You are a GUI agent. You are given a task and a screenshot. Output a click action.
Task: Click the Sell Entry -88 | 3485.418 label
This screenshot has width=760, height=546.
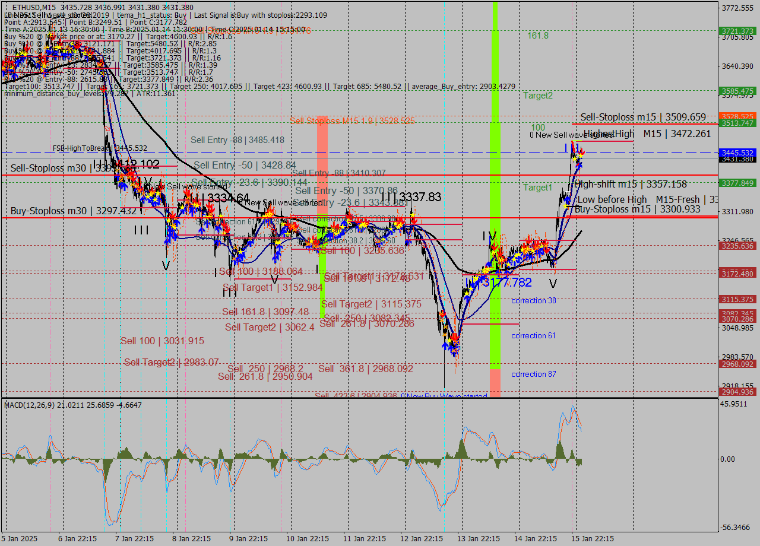point(237,140)
